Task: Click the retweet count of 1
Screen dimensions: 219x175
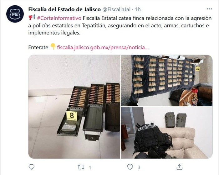Action: (90, 167)
